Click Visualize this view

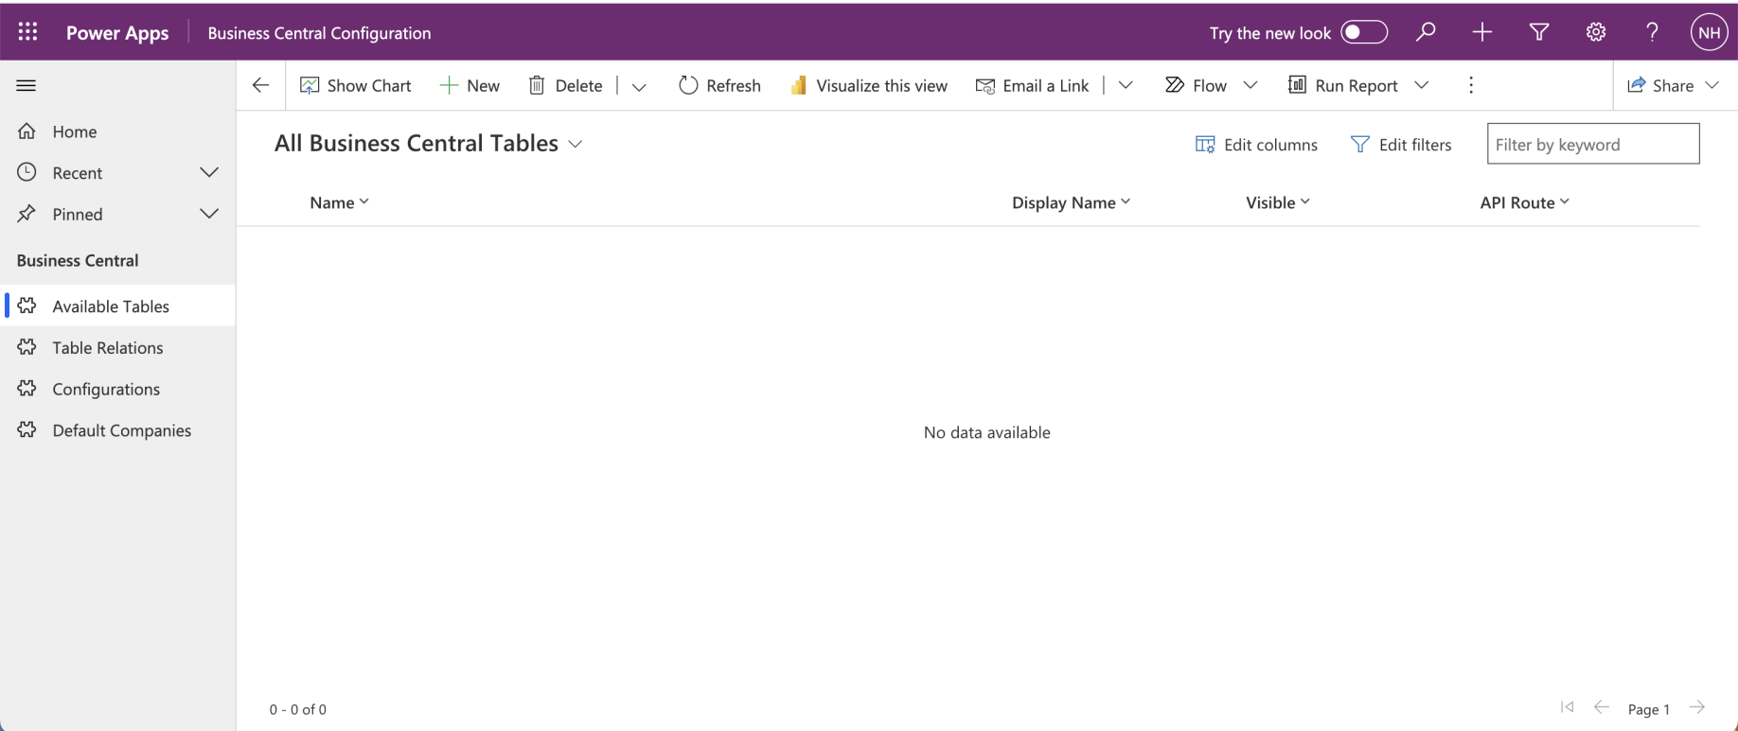tap(869, 85)
